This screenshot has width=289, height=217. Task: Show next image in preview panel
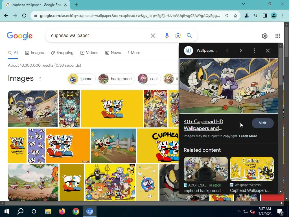click(x=241, y=51)
